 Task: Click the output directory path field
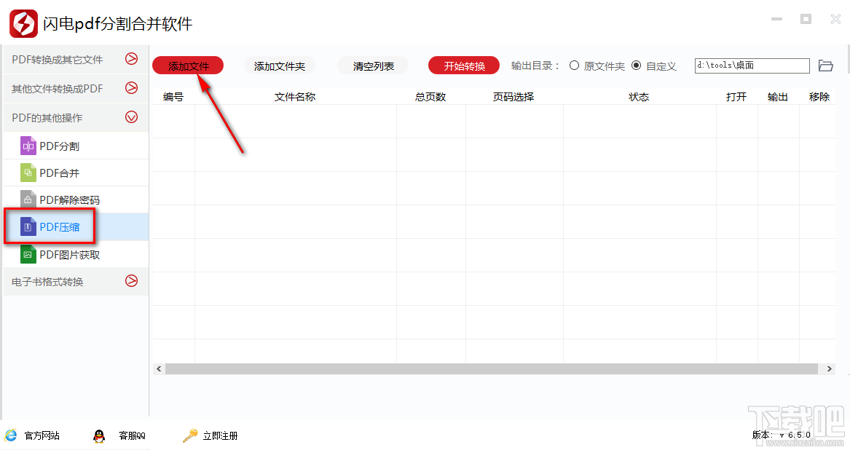click(x=752, y=66)
